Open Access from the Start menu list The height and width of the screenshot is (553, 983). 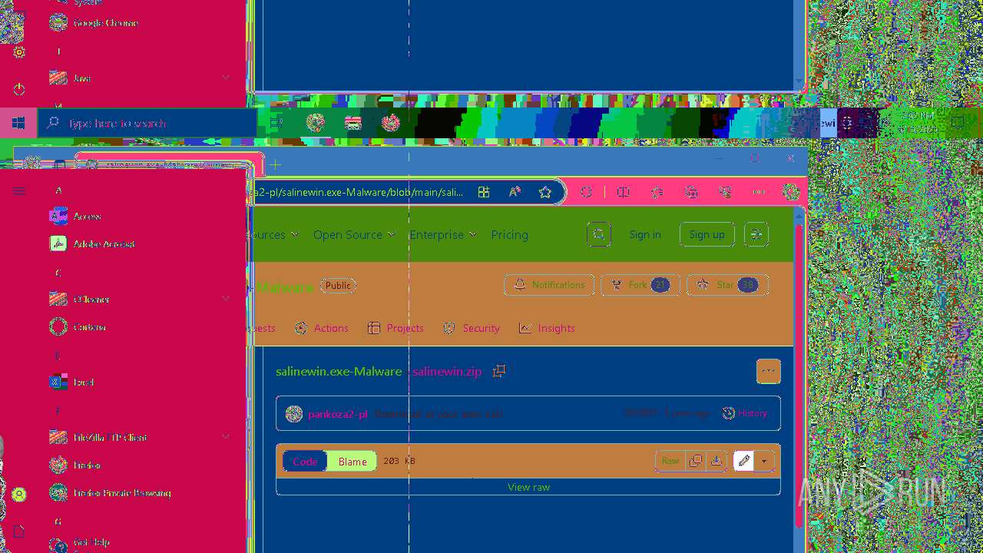click(x=87, y=217)
